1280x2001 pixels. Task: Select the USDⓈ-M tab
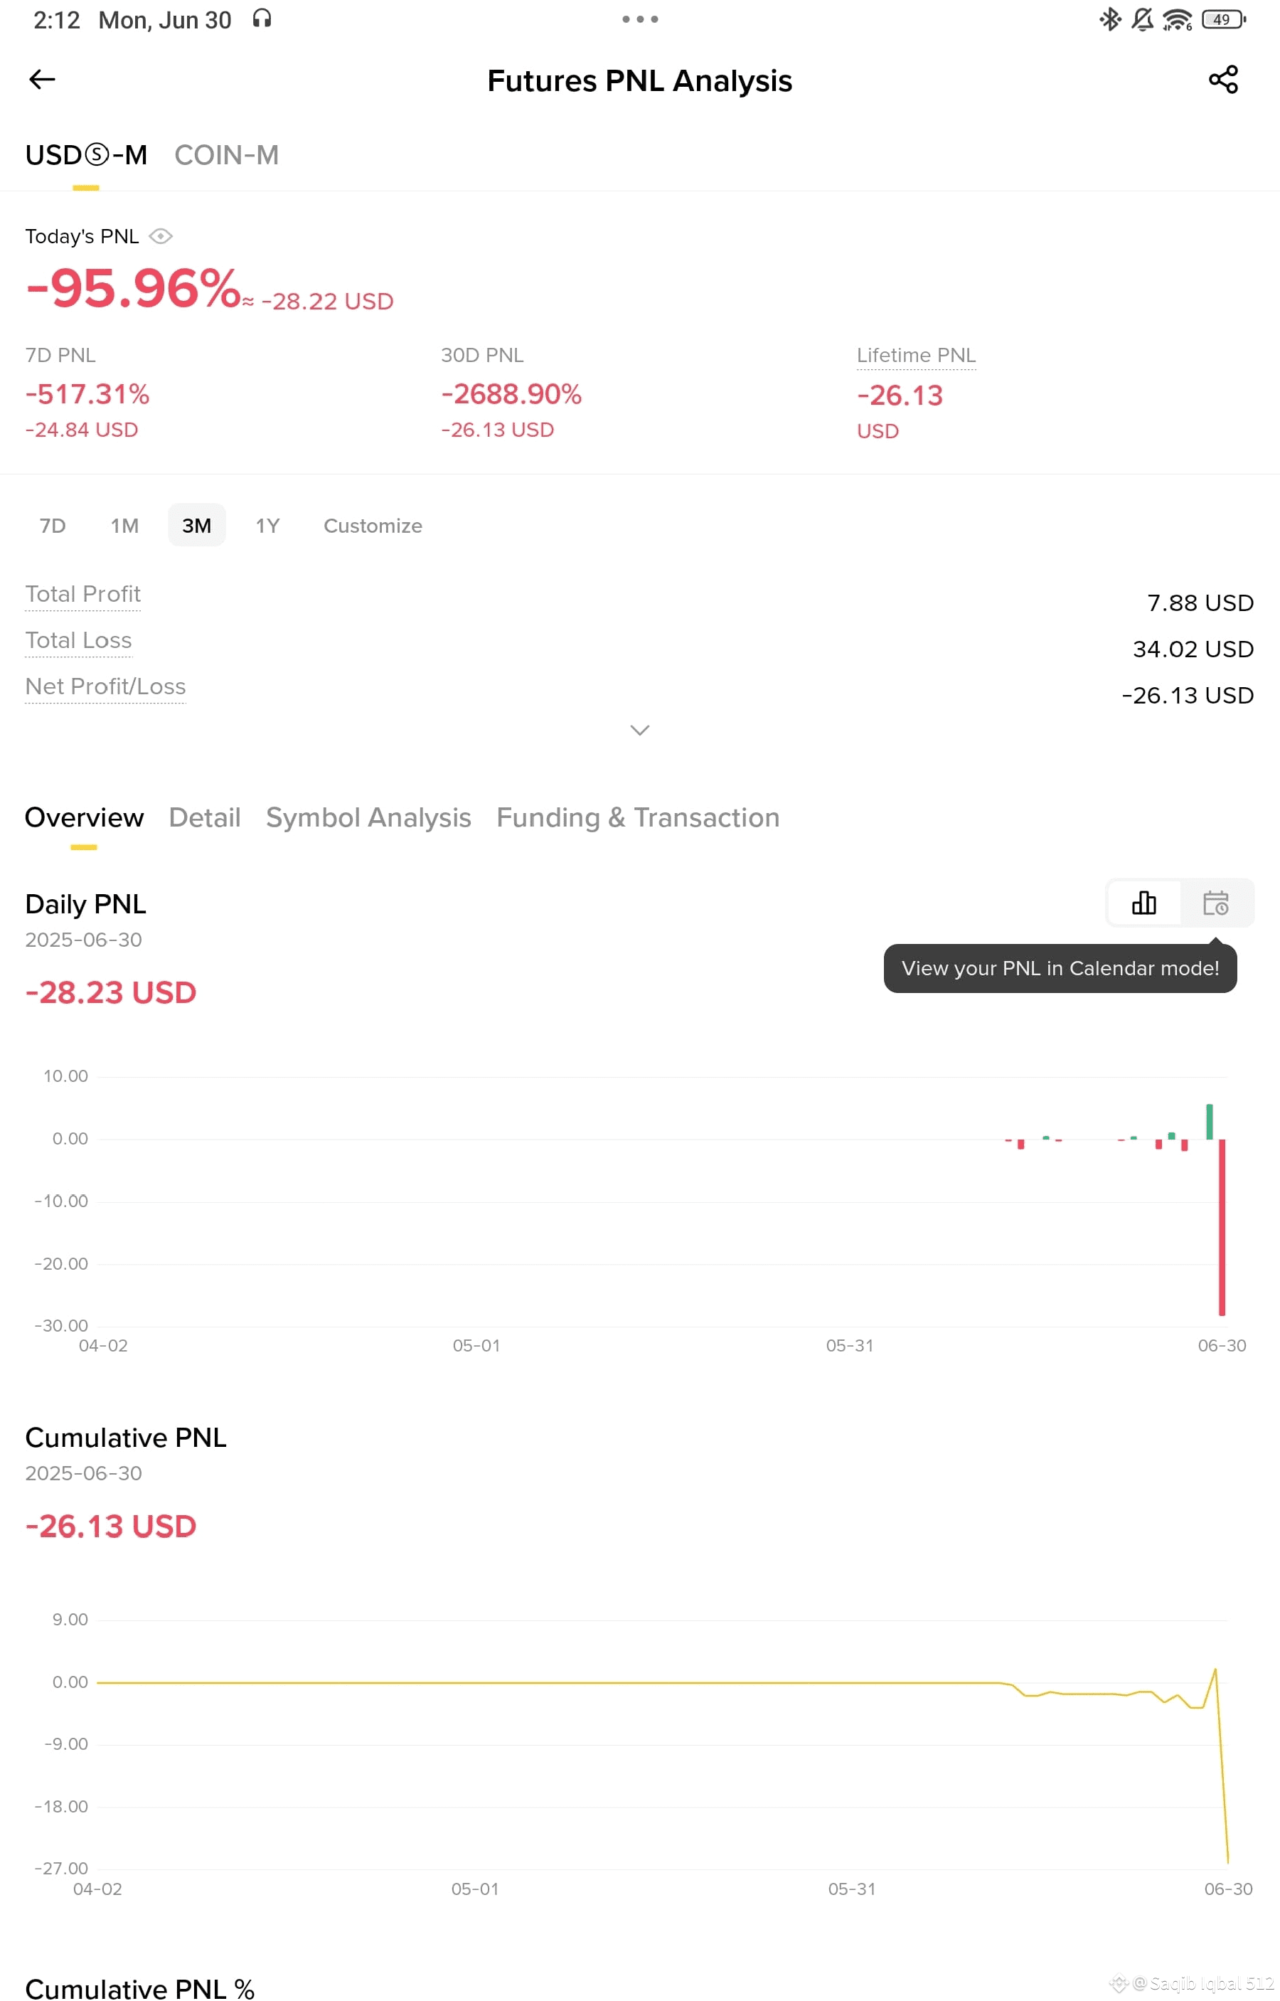[x=85, y=156]
